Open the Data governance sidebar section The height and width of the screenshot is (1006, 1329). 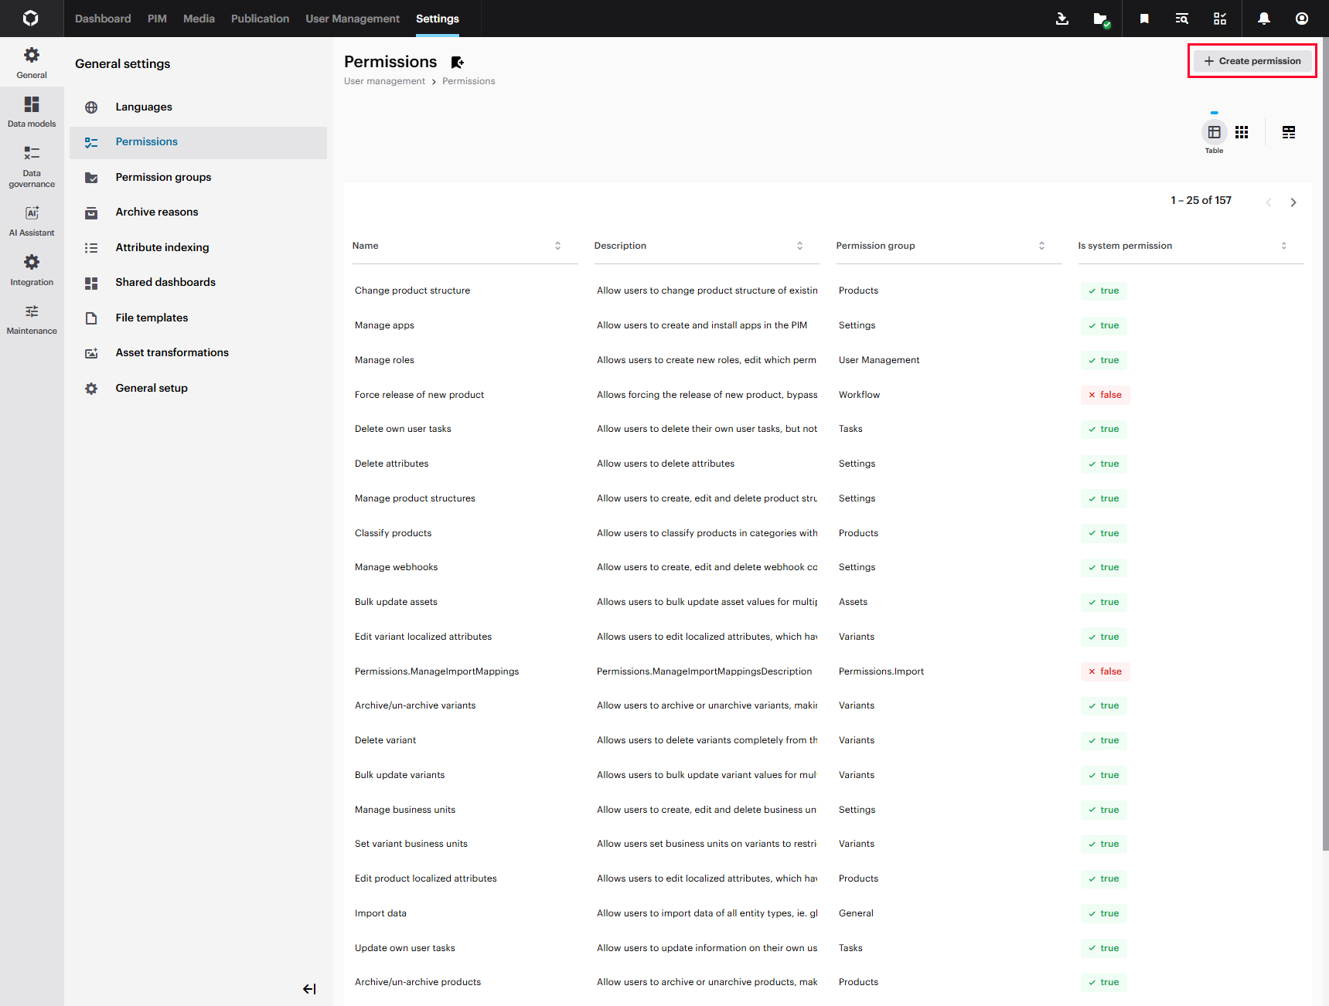point(32,166)
